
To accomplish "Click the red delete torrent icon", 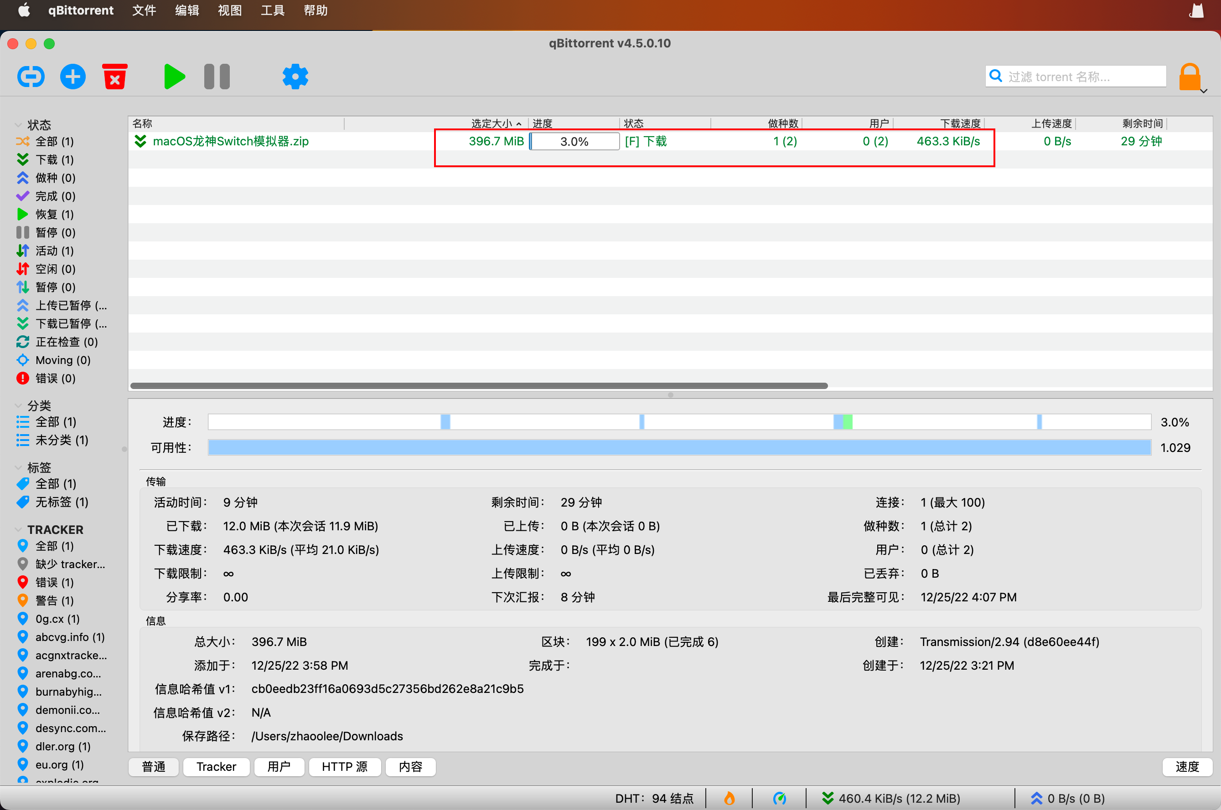I will (115, 77).
